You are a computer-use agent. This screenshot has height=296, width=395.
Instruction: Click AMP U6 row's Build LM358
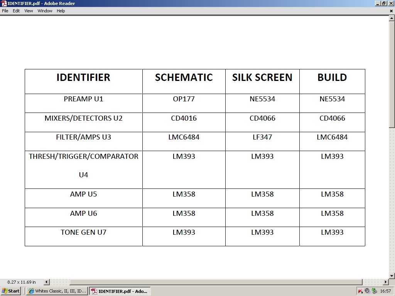(x=332, y=214)
